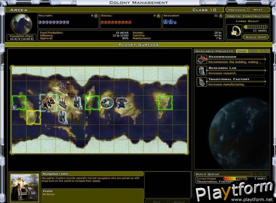Click the Population (Max) readout
276x203 pixels.
coord(22,37)
